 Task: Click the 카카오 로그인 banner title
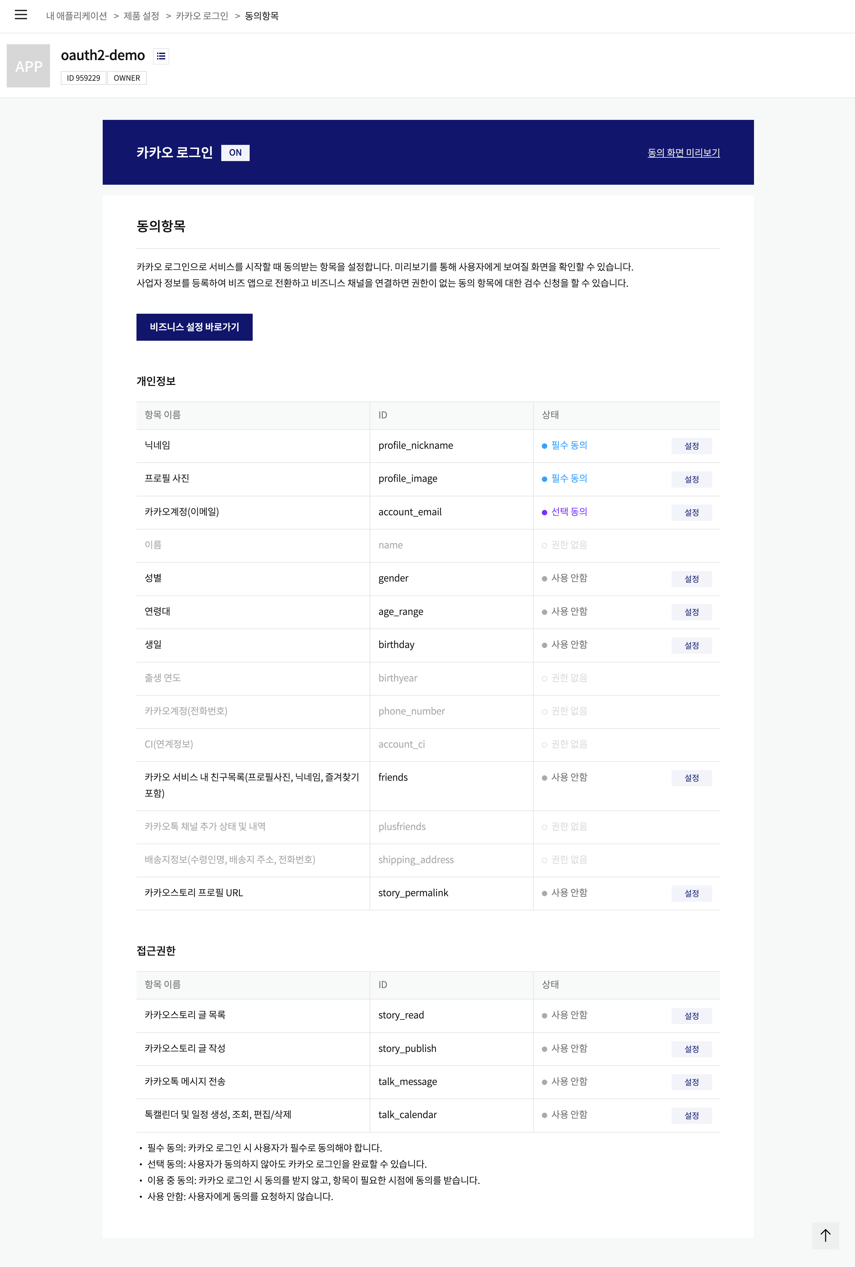pos(175,153)
